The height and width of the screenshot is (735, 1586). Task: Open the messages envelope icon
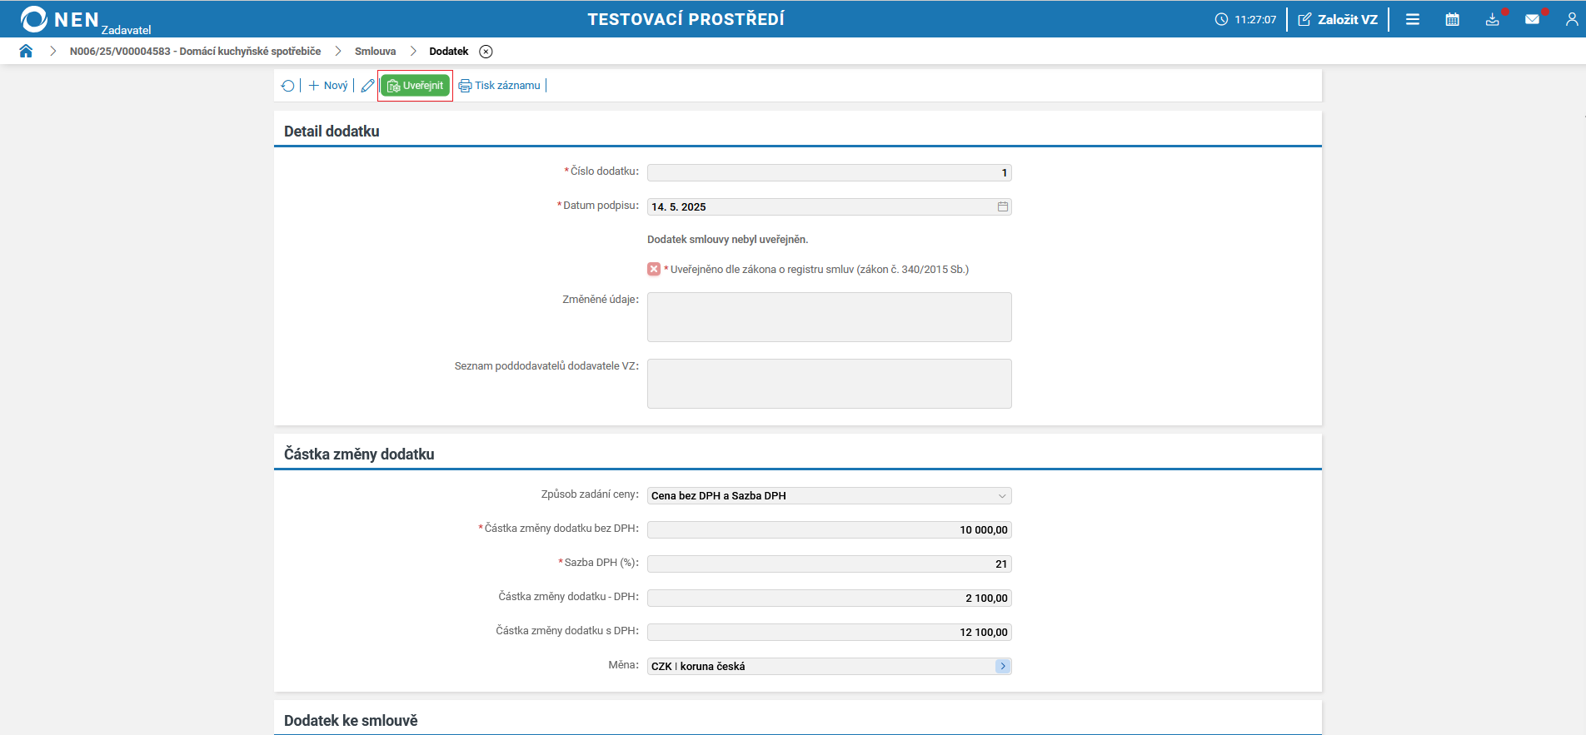(x=1532, y=19)
